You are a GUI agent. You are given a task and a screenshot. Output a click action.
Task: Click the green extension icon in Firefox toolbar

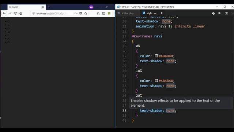click(x=109, y=13)
